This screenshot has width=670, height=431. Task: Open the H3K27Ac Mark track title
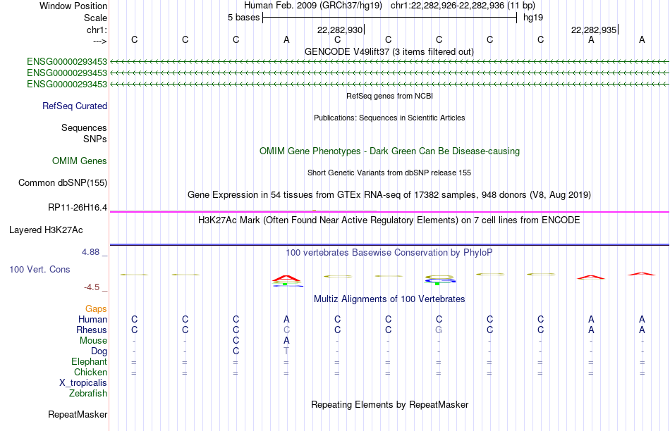(x=389, y=220)
